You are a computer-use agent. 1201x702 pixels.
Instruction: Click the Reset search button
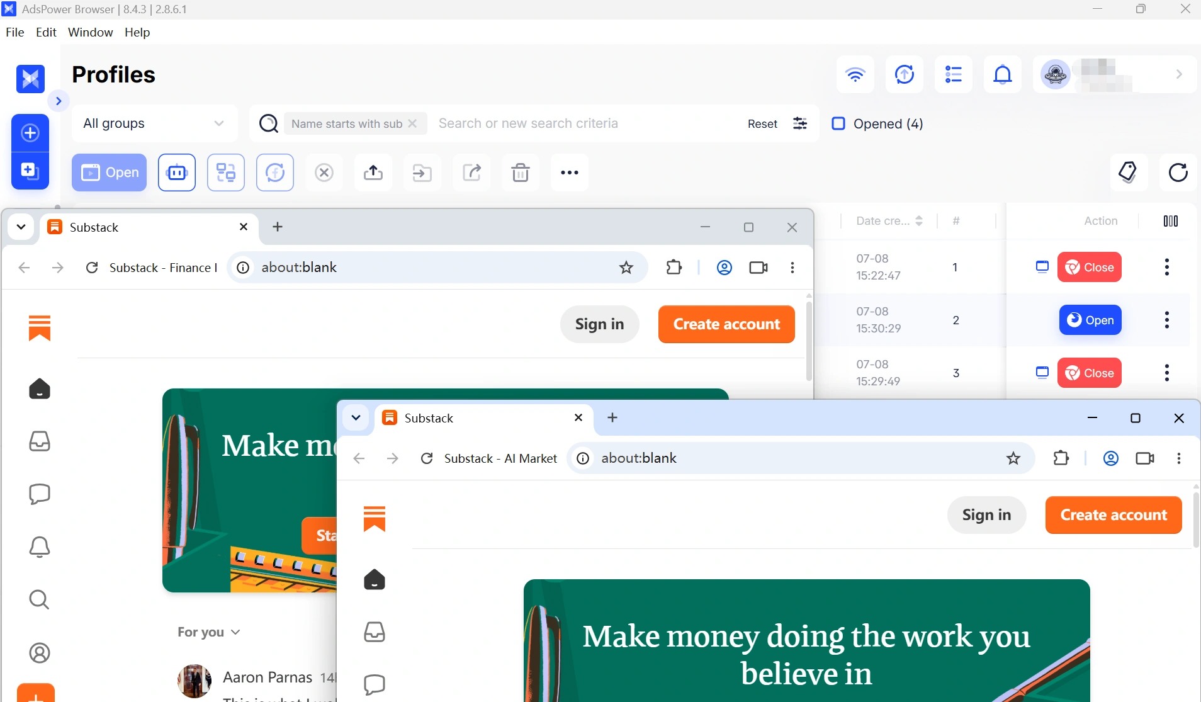(x=762, y=124)
